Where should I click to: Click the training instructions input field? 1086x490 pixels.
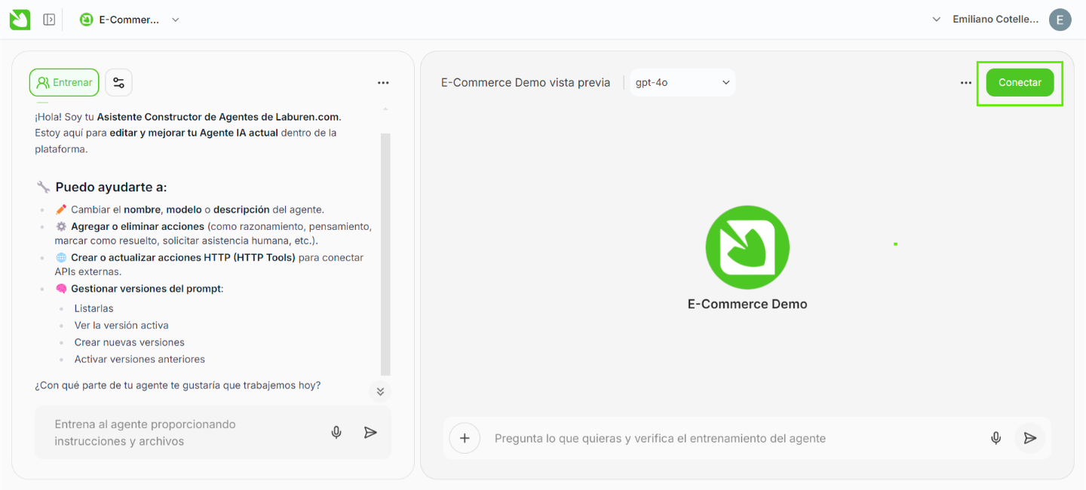[x=181, y=433]
